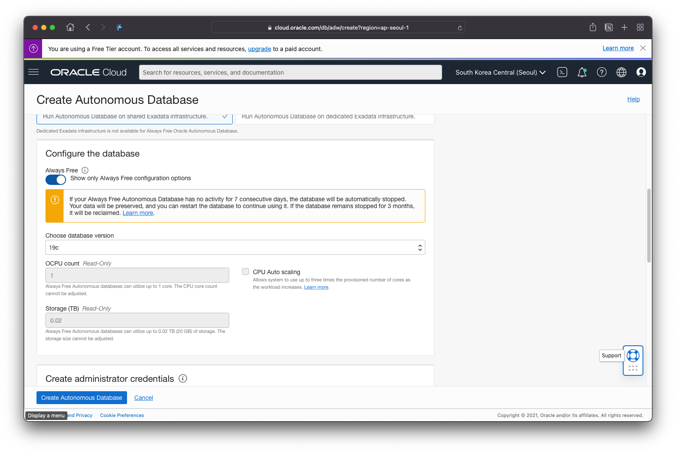Viewport: 676px width, 453px height.
Task: Reload the page with the refresh icon
Action: [460, 28]
